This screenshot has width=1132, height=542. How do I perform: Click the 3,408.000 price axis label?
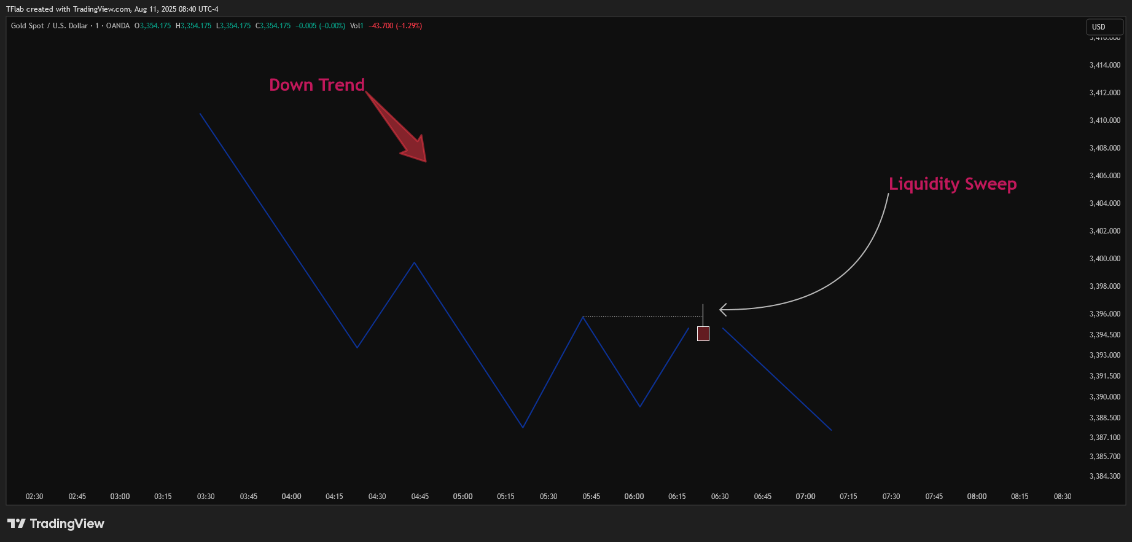pos(1105,148)
